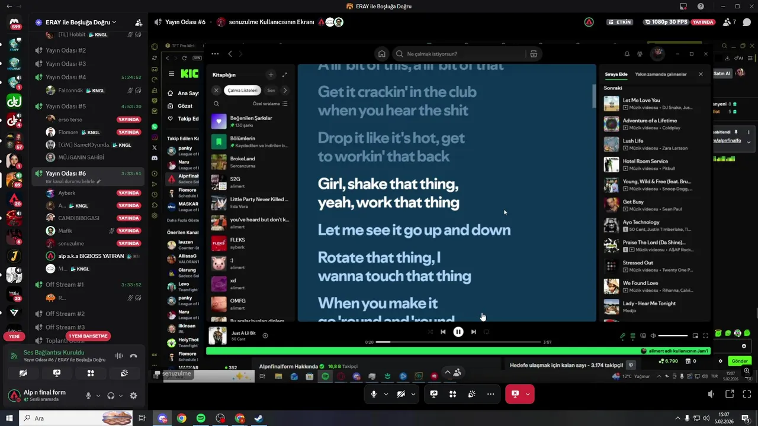Click the 'Just A Lil Bit' album thumbnail
758x426 pixels.
tap(217, 336)
